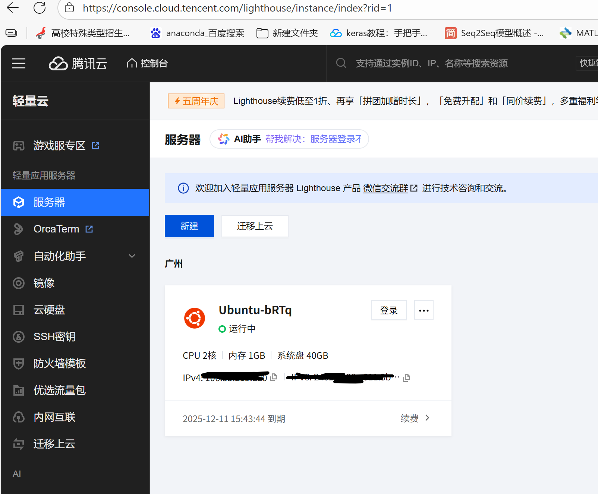Select 防火墙模板 in the sidebar

pyautogui.click(x=60, y=363)
